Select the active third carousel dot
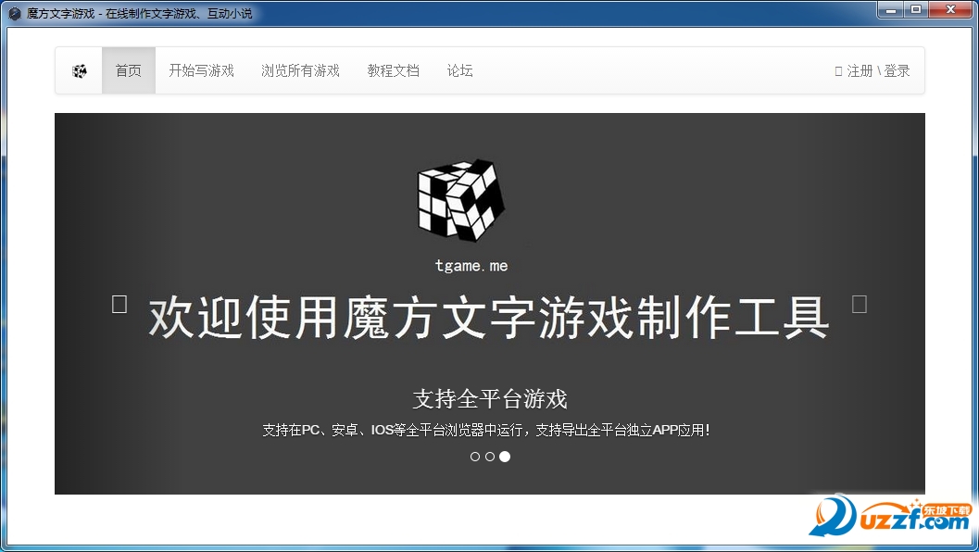The height and width of the screenshot is (552, 979). 505,456
